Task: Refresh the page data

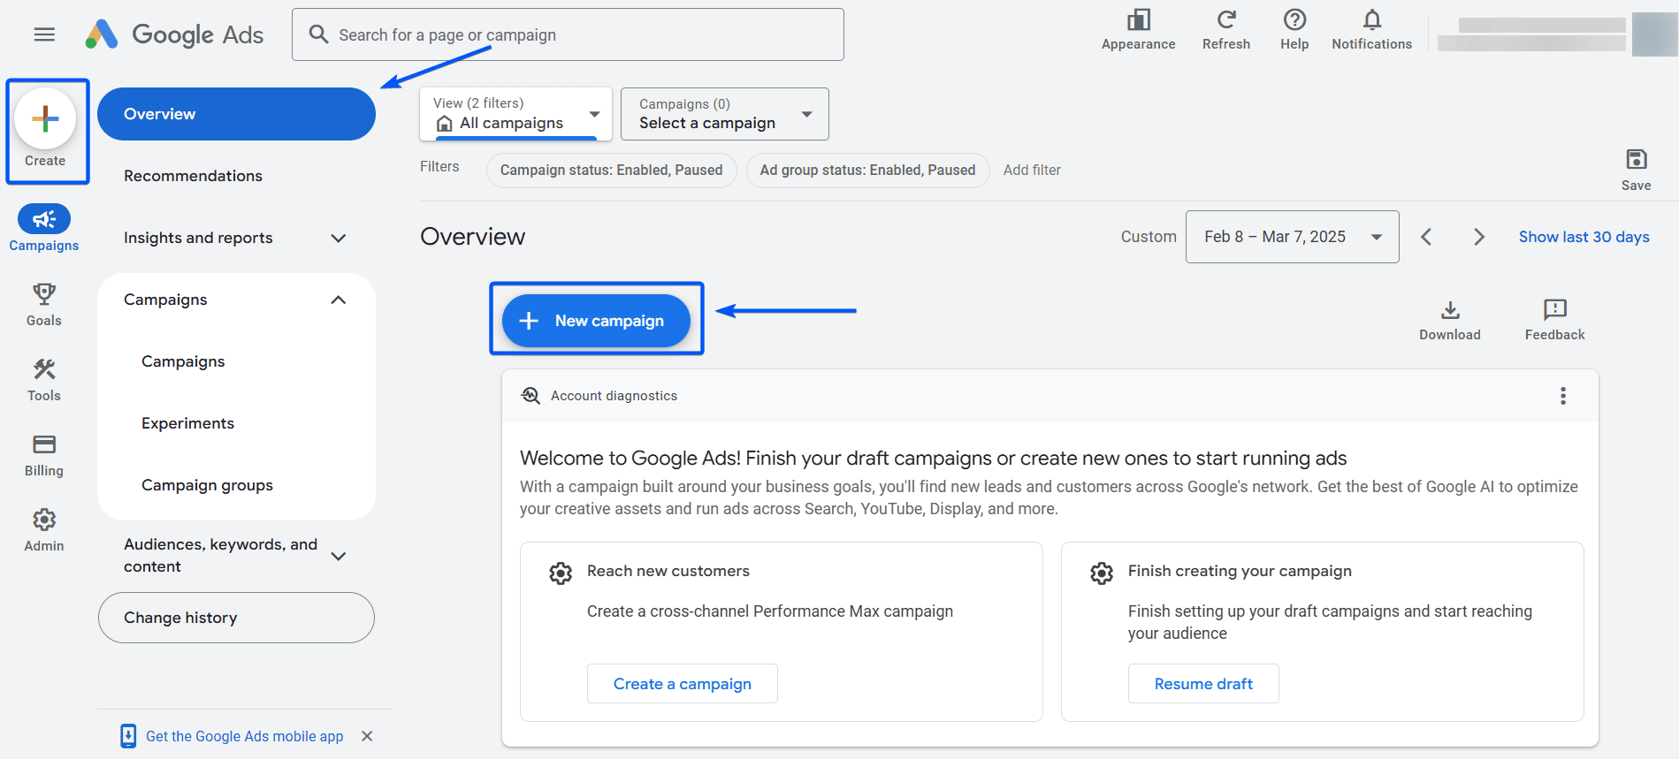Action: pos(1225,30)
